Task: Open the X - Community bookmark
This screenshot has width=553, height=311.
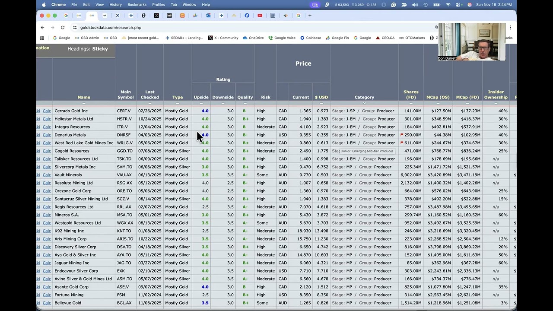Action: tap(223, 38)
